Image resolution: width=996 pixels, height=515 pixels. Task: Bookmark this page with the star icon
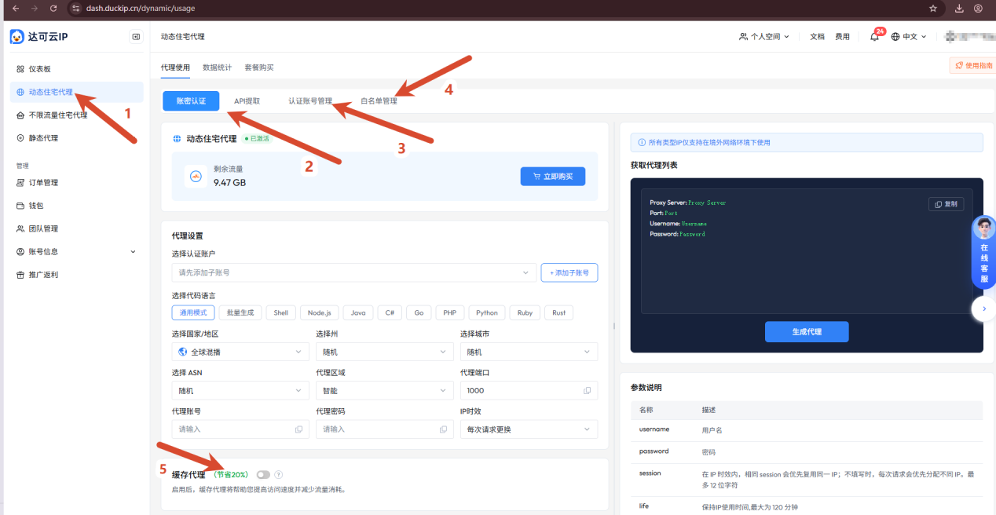point(933,8)
